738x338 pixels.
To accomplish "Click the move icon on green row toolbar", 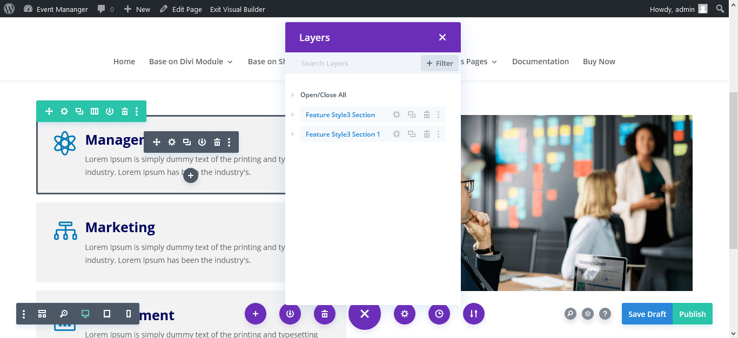I will click(49, 111).
